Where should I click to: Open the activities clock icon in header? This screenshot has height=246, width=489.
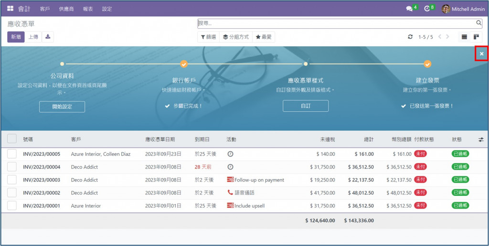click(427, 9)
